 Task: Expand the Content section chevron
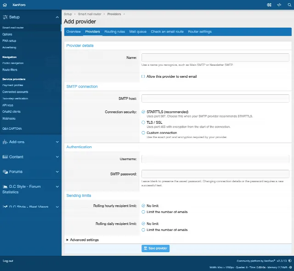click(x=57, y=157)
